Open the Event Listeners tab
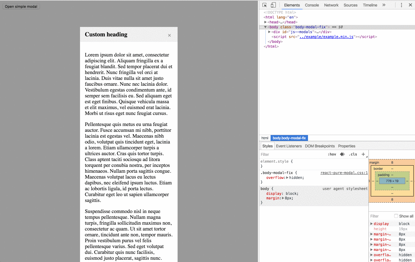 (288, 146)
